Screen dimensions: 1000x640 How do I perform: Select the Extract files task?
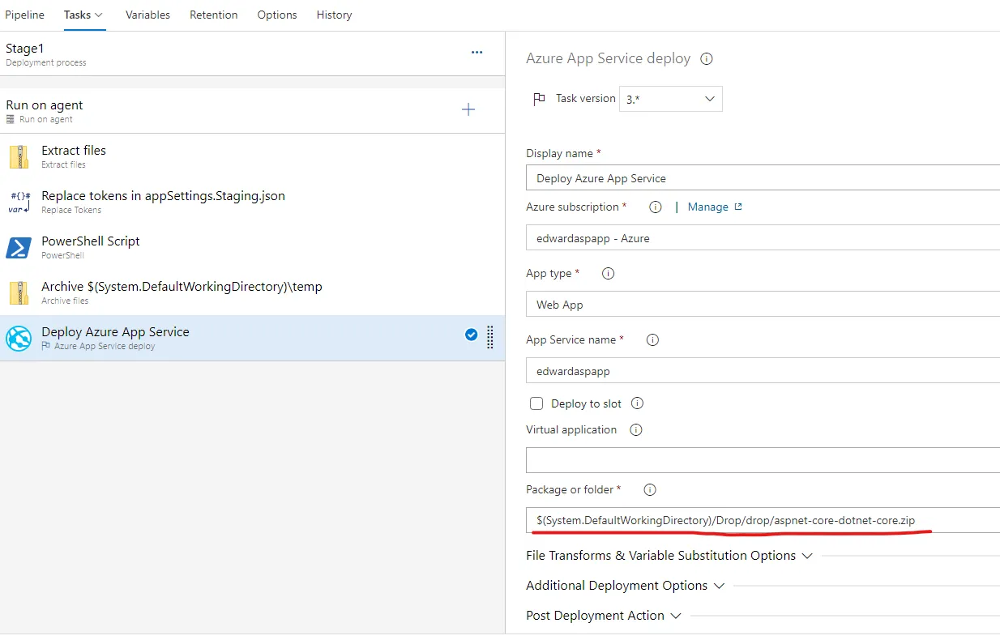coord(252,156)
